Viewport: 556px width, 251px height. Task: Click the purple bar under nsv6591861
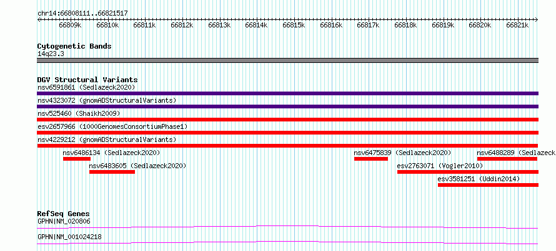tap(288, 93)
